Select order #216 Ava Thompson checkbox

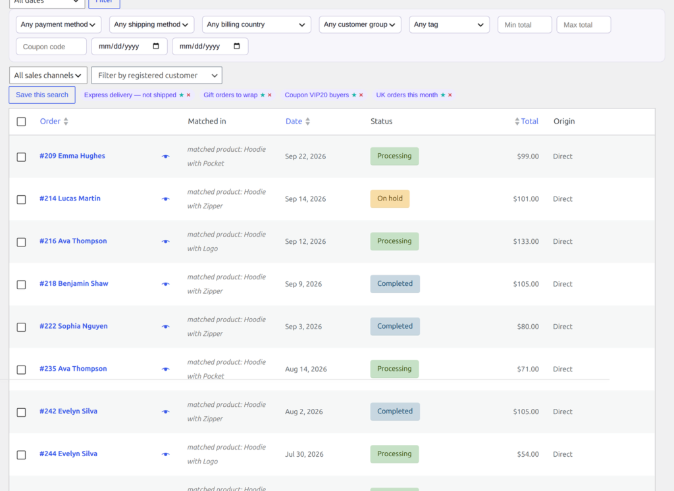coord(21,242)
